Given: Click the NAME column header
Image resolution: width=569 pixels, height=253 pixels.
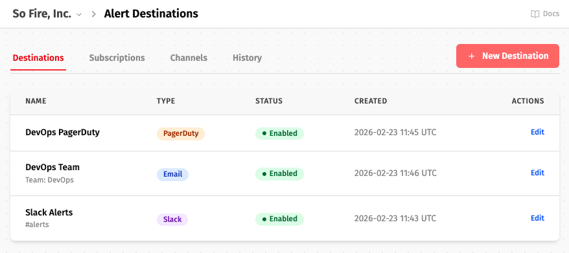Looking at the screenshot, I should click(x=36, y=101).
